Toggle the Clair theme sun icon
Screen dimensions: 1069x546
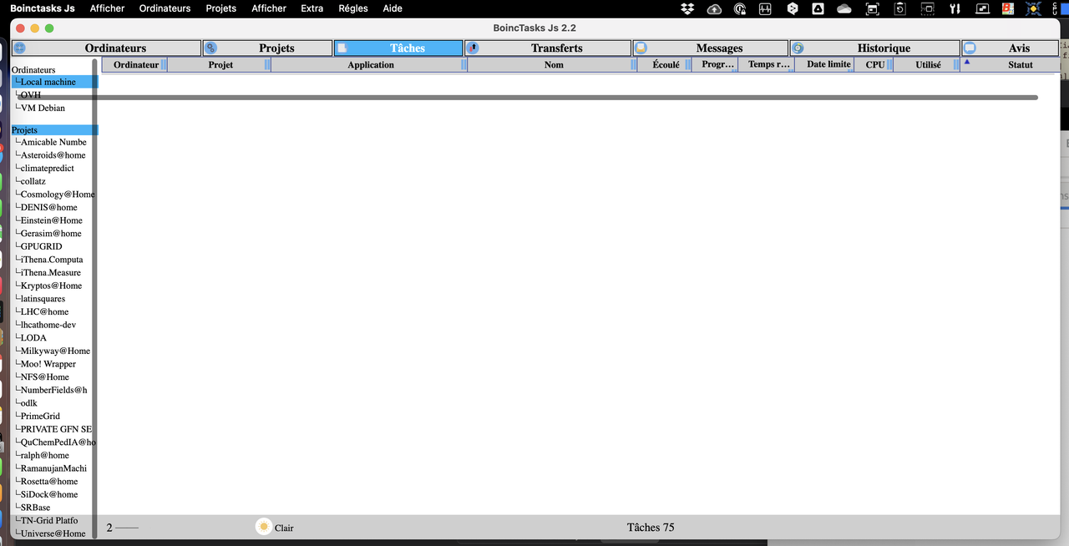coord(264,527)
